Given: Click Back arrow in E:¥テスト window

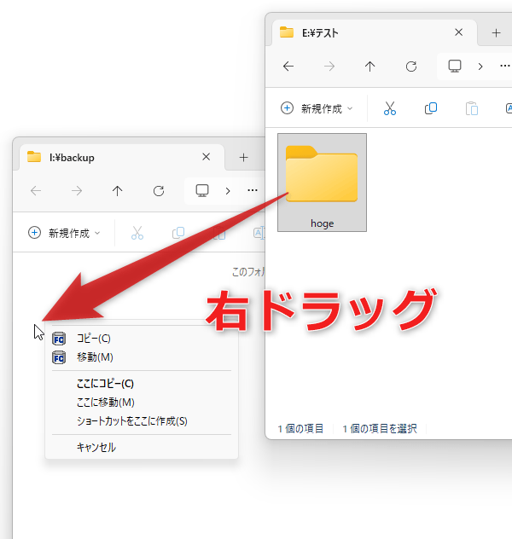Looking at the screenshot, I should click(x=288, y=66).
